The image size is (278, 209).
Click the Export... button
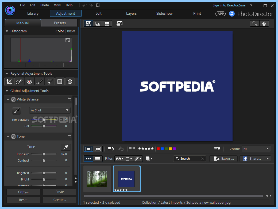(x=223, y=159)
